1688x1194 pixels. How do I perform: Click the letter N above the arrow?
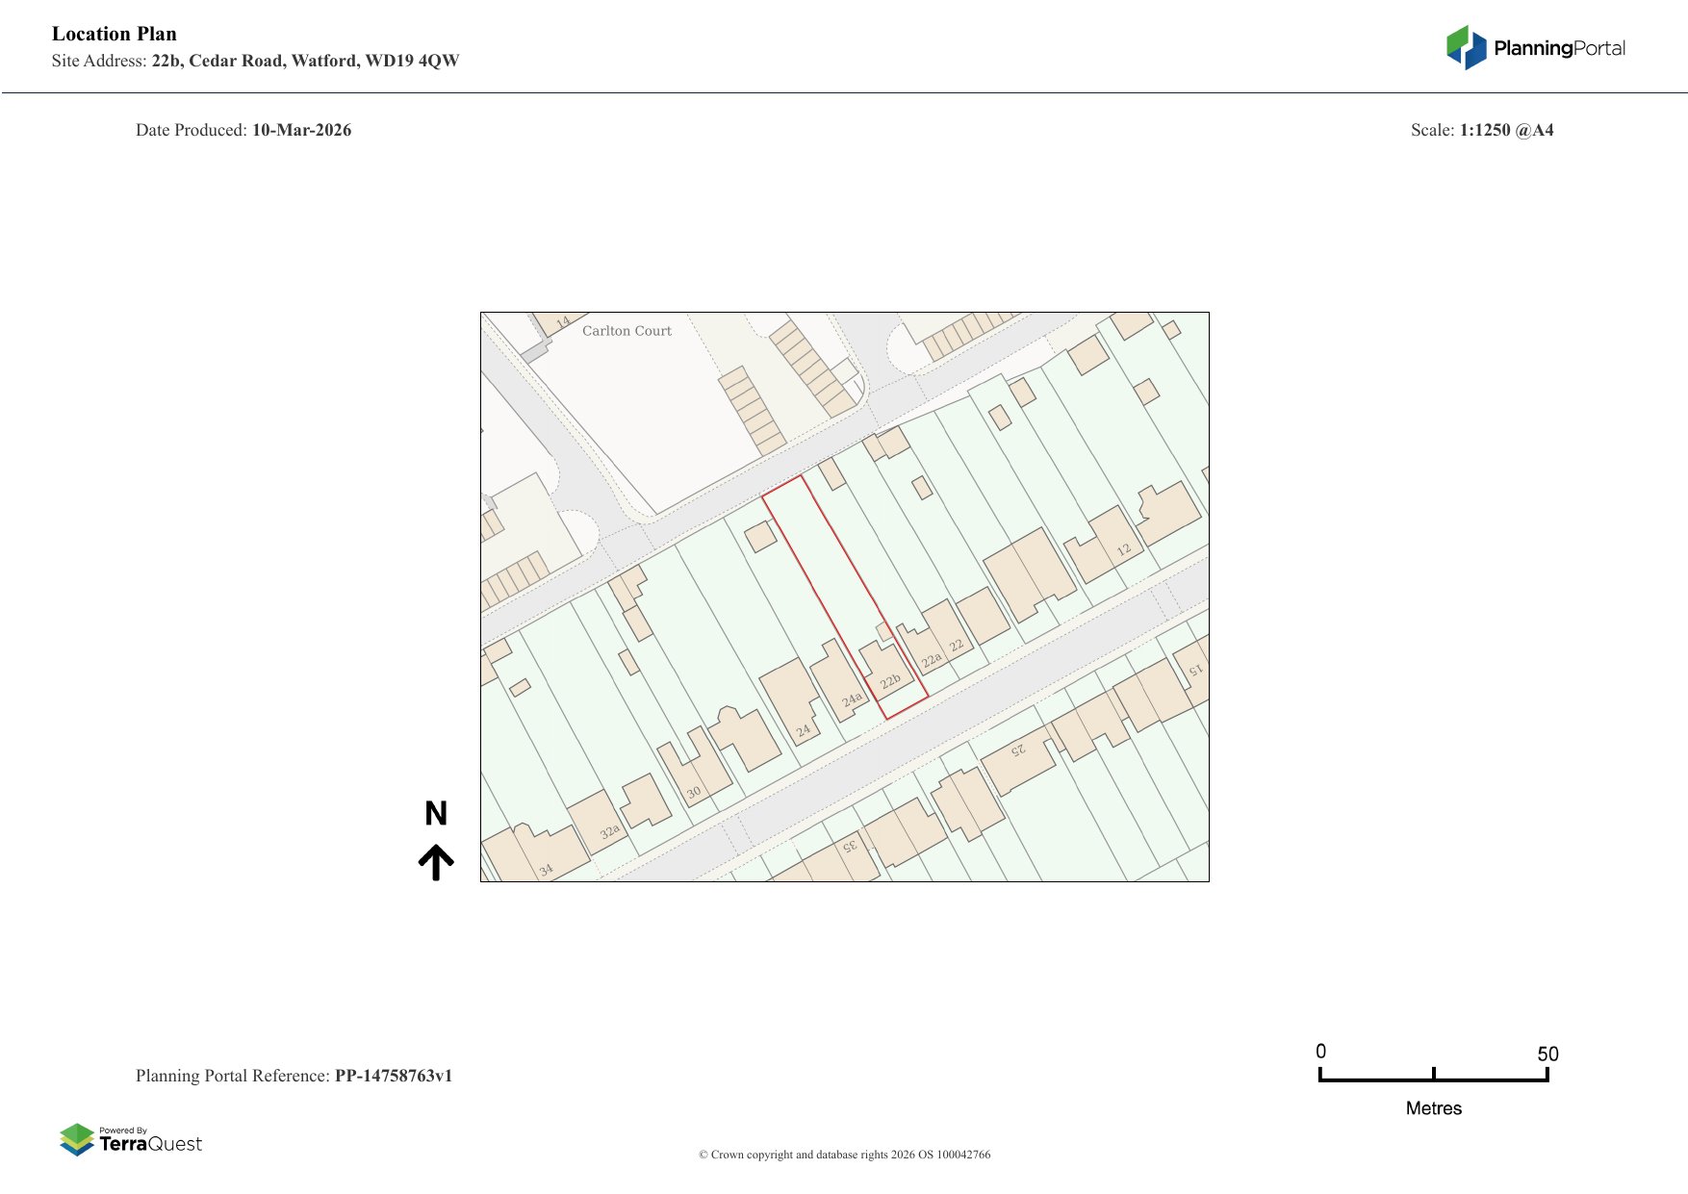(436, 814)
